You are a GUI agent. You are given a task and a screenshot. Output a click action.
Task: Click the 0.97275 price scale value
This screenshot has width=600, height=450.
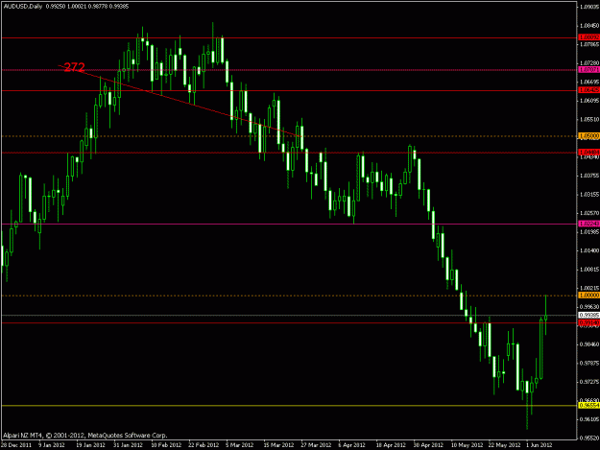[589, 382]
